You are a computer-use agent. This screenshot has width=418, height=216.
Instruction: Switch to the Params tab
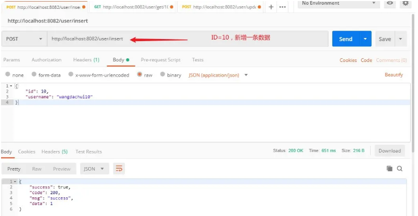coord(11,60)
